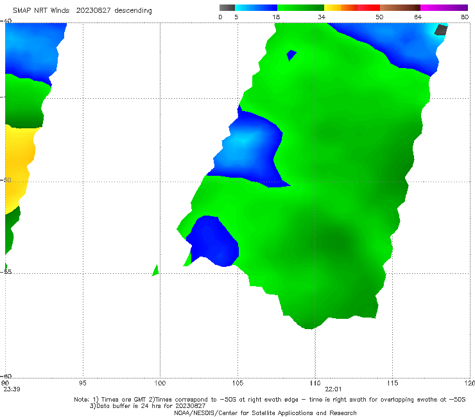Click the color bar's leftmost label '0'
The image size is (475, 417).
220,17
